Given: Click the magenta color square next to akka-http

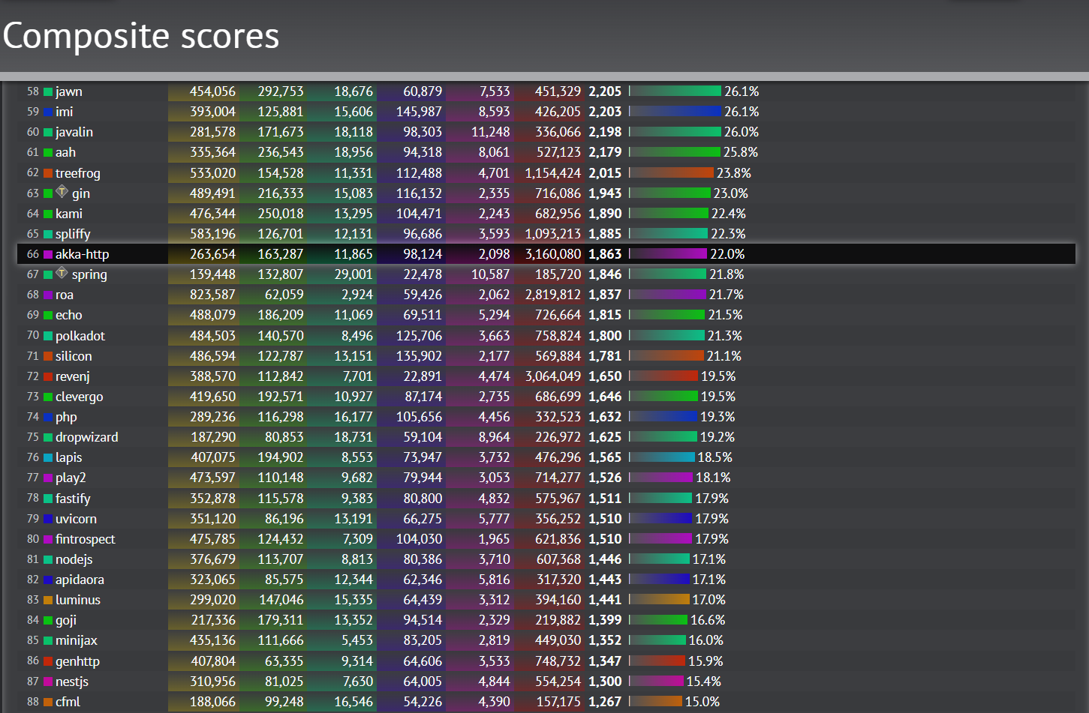Looking at the screenshot, I should [48, 254].
